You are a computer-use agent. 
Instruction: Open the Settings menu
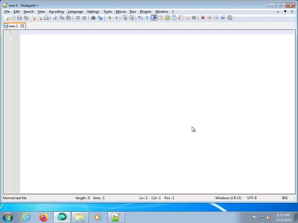(x=93, y=12)
